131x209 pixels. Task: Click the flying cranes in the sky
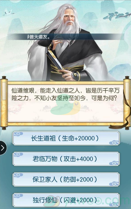[9, 12]
